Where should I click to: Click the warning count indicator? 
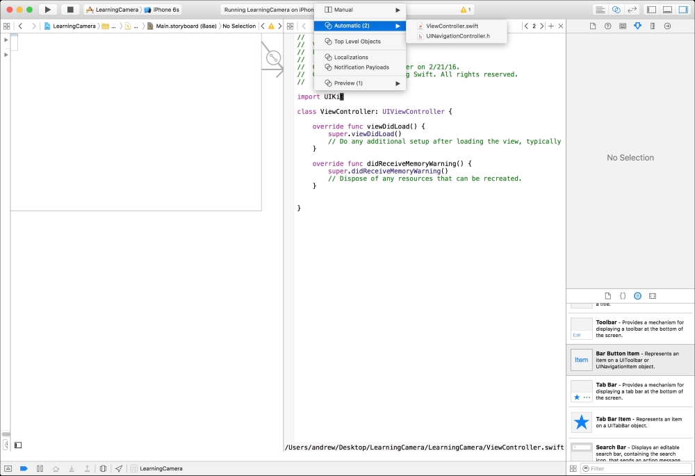[x=466, y=10]
